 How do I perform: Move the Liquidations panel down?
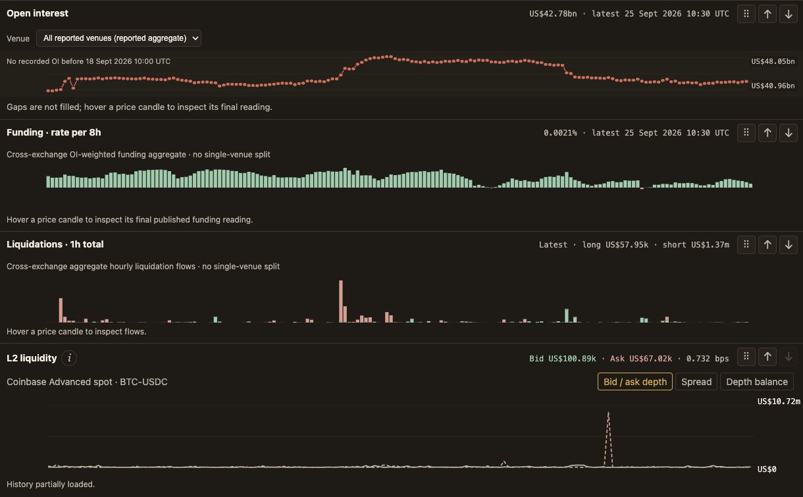[789, 245]
